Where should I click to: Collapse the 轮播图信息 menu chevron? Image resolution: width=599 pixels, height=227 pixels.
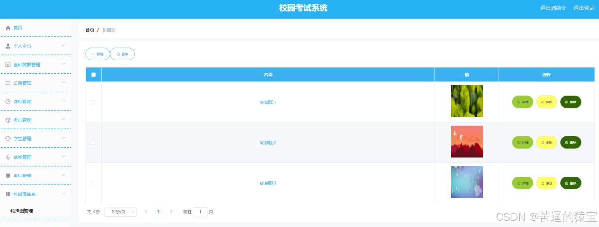pos(64,193)
